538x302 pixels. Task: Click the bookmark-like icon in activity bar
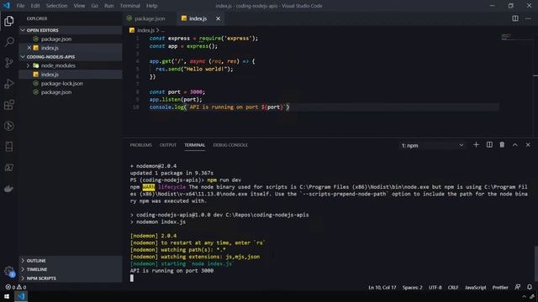[9, 147]
